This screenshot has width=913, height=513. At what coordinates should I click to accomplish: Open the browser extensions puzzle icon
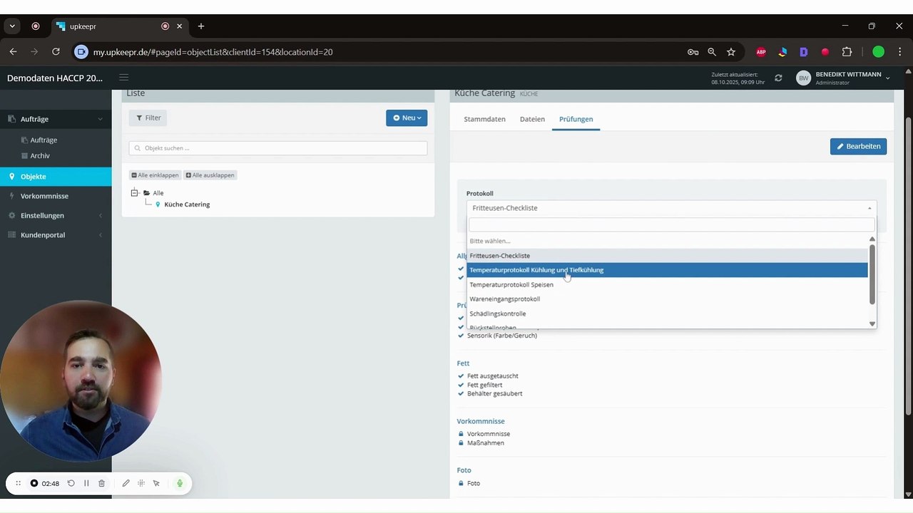847,52
